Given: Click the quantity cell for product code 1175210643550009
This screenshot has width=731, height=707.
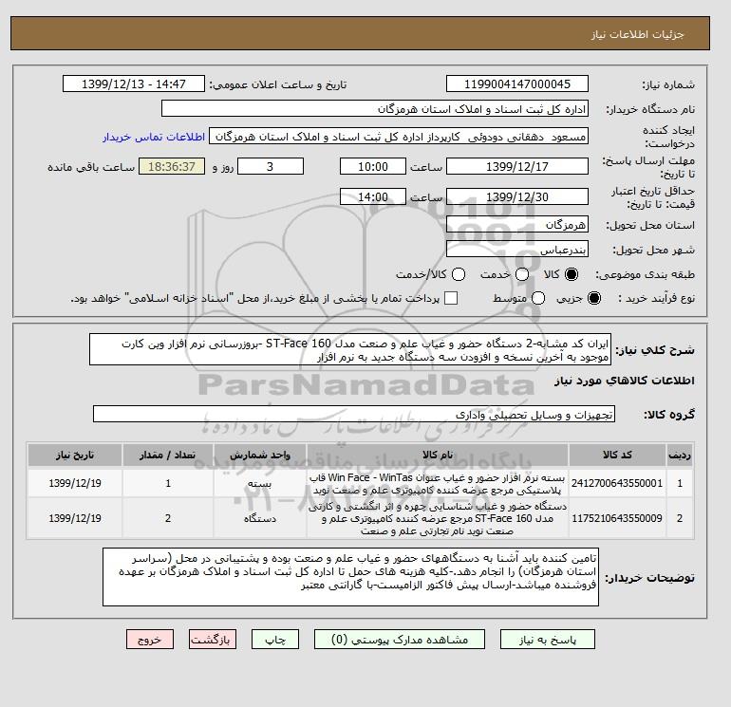Looking at the screenshot, I should [168, 518].
